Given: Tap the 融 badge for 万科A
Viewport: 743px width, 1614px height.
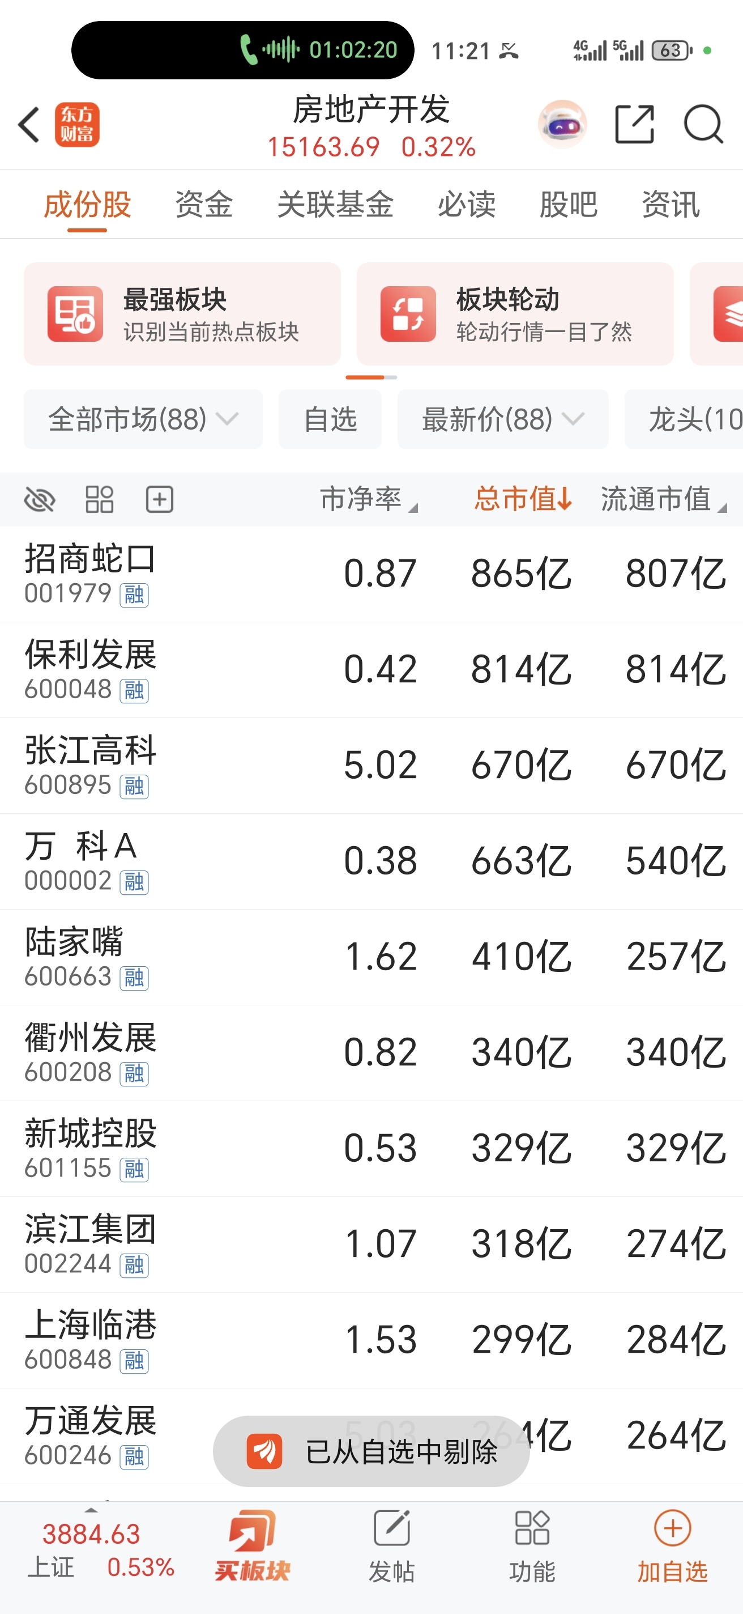Looking at the screenshot, I should coord(134,882).
